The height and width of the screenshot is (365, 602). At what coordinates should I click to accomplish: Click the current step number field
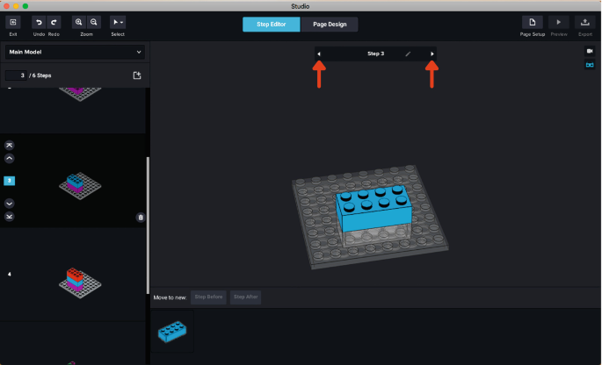[x=15, y=75]
